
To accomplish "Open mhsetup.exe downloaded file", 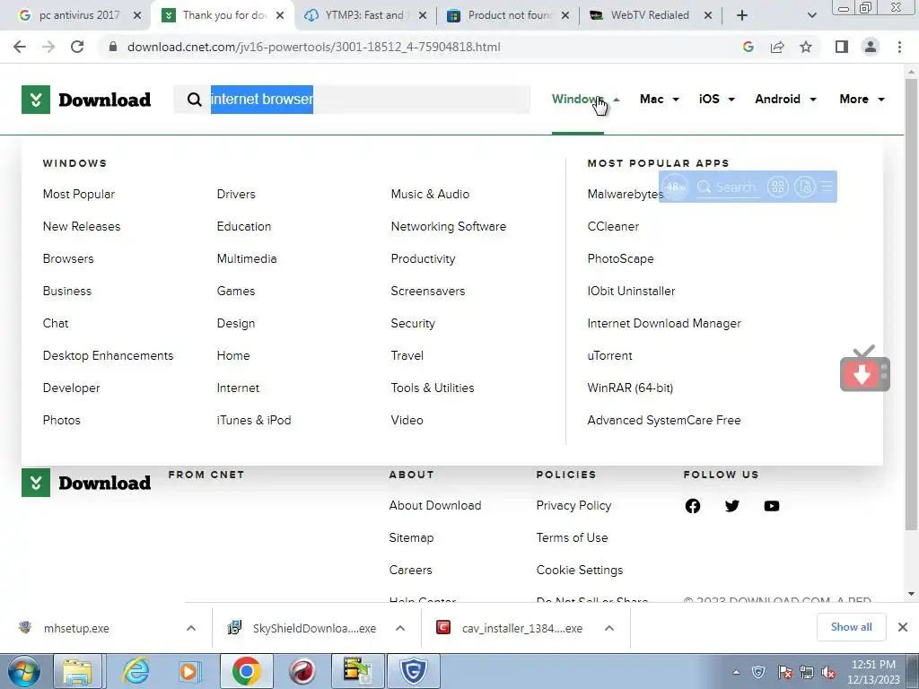I will point(76,628).
